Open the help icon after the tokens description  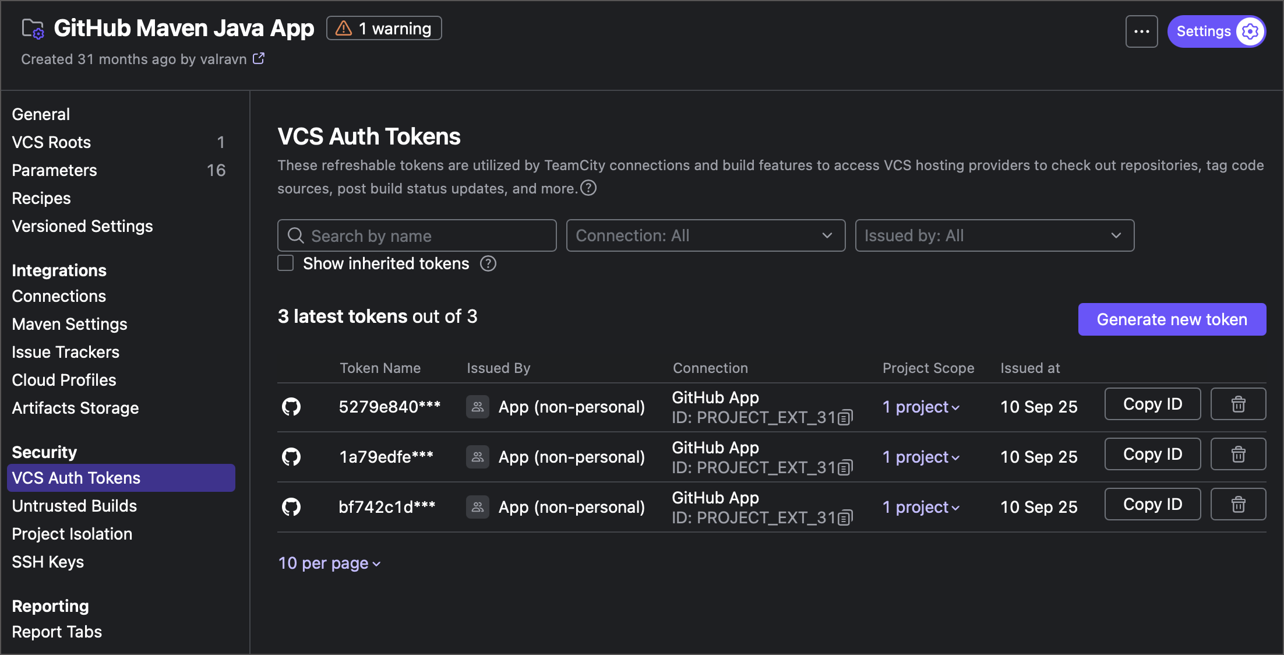coord(588,188)
